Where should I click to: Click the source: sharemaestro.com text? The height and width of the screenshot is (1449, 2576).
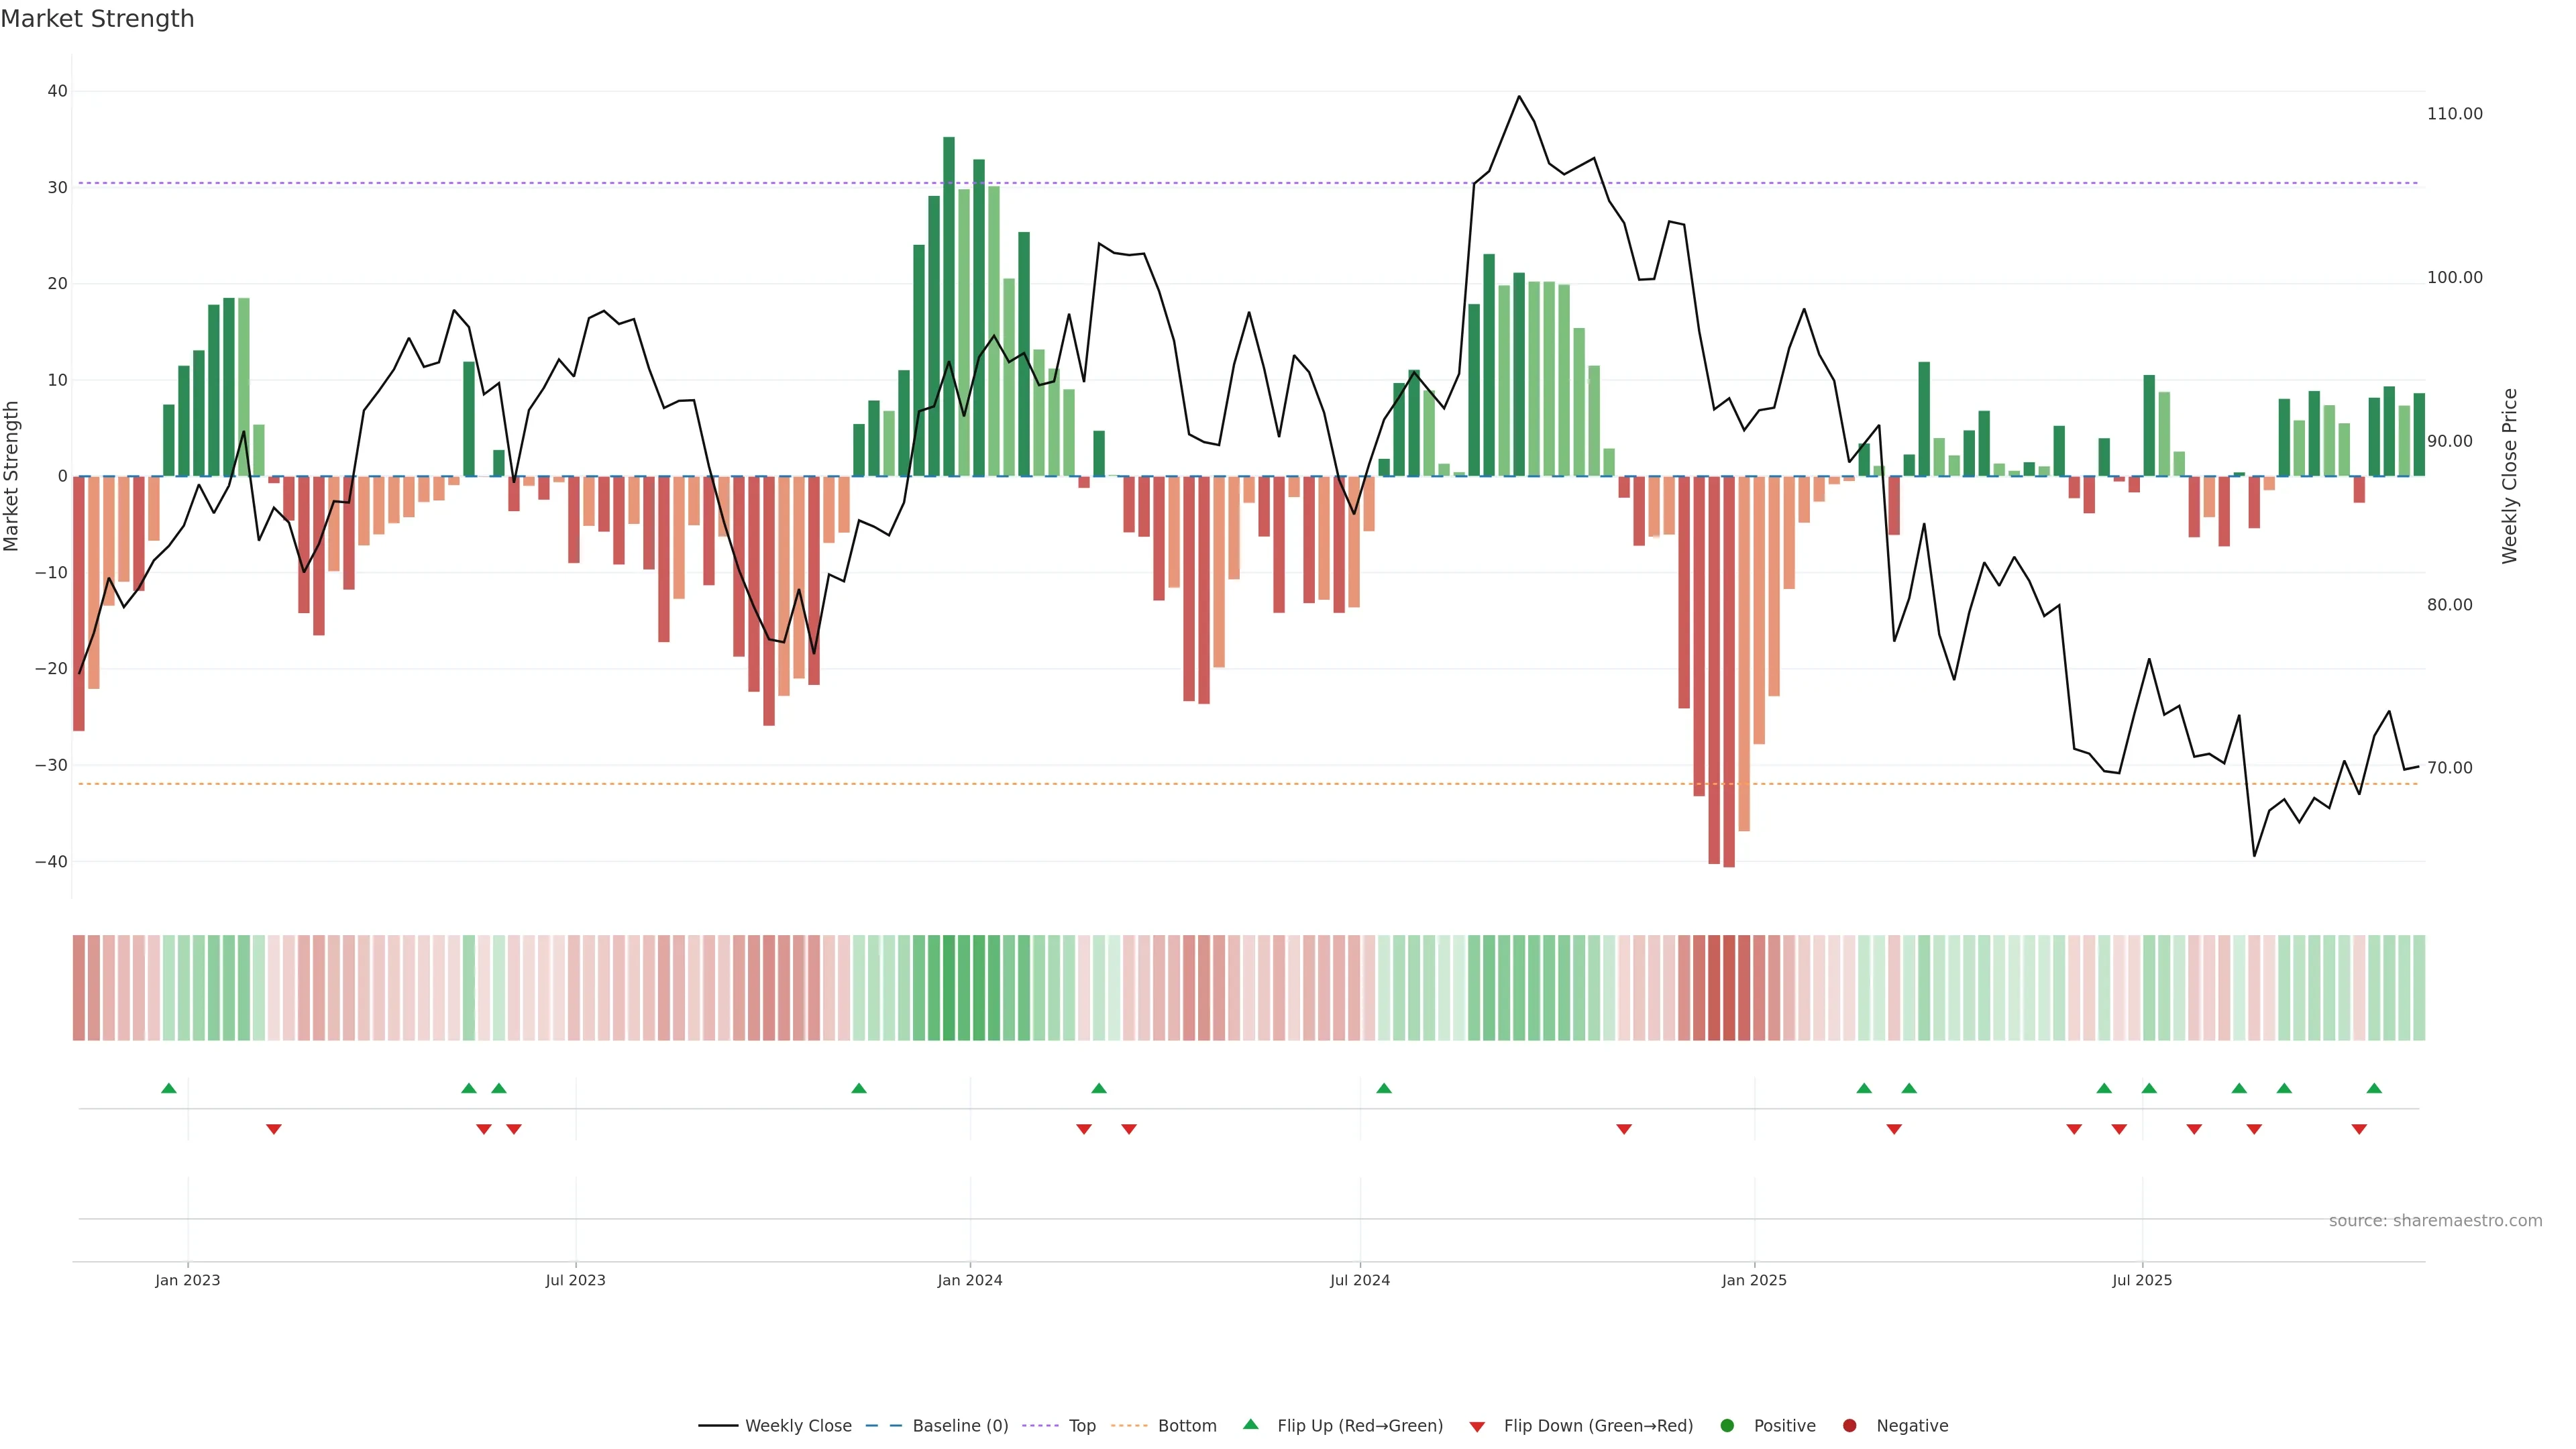2435,1221
